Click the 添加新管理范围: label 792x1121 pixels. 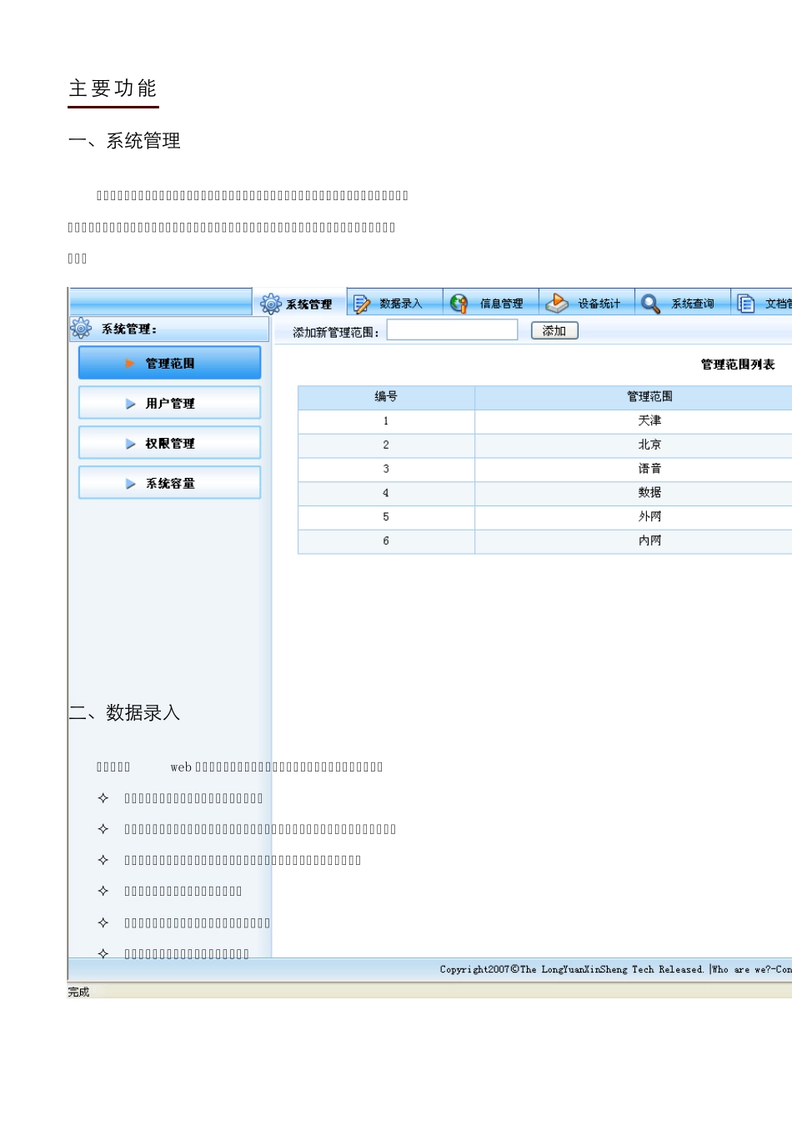(336, 332)
